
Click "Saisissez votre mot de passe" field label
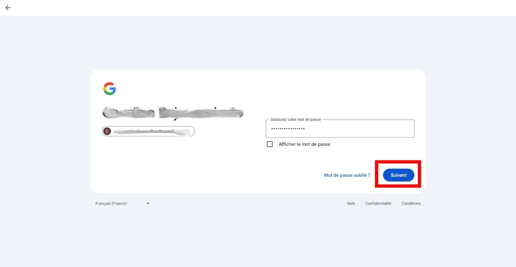(x=295, y=120)
